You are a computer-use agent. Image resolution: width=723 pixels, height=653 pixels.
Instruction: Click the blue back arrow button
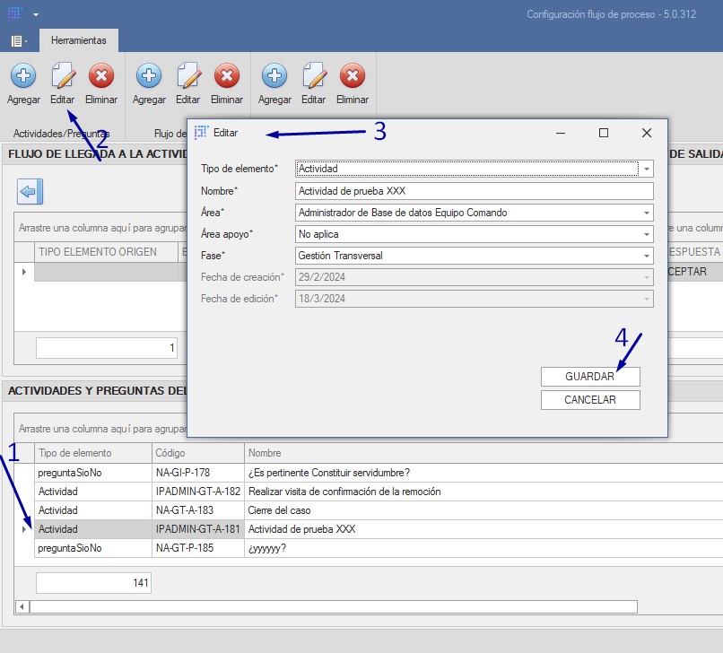(x=30, y=191)
